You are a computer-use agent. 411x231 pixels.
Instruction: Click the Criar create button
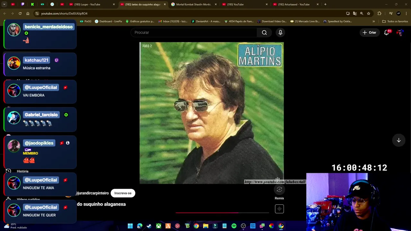[369, 32]
